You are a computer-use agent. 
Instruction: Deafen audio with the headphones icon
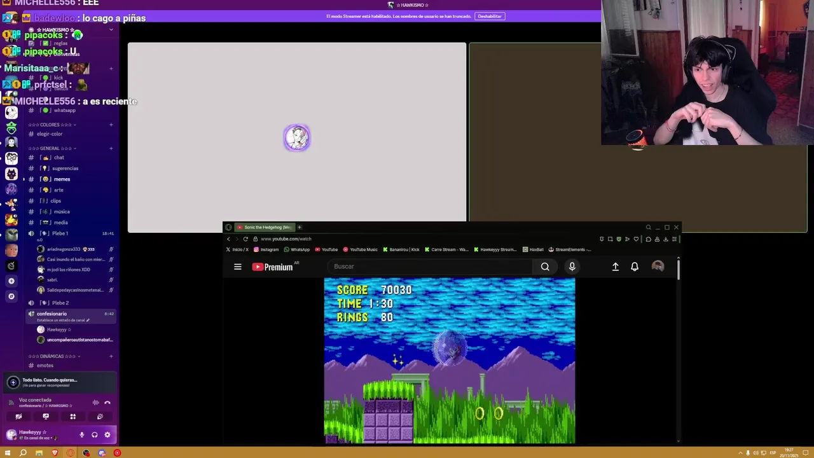pos(94,435)
